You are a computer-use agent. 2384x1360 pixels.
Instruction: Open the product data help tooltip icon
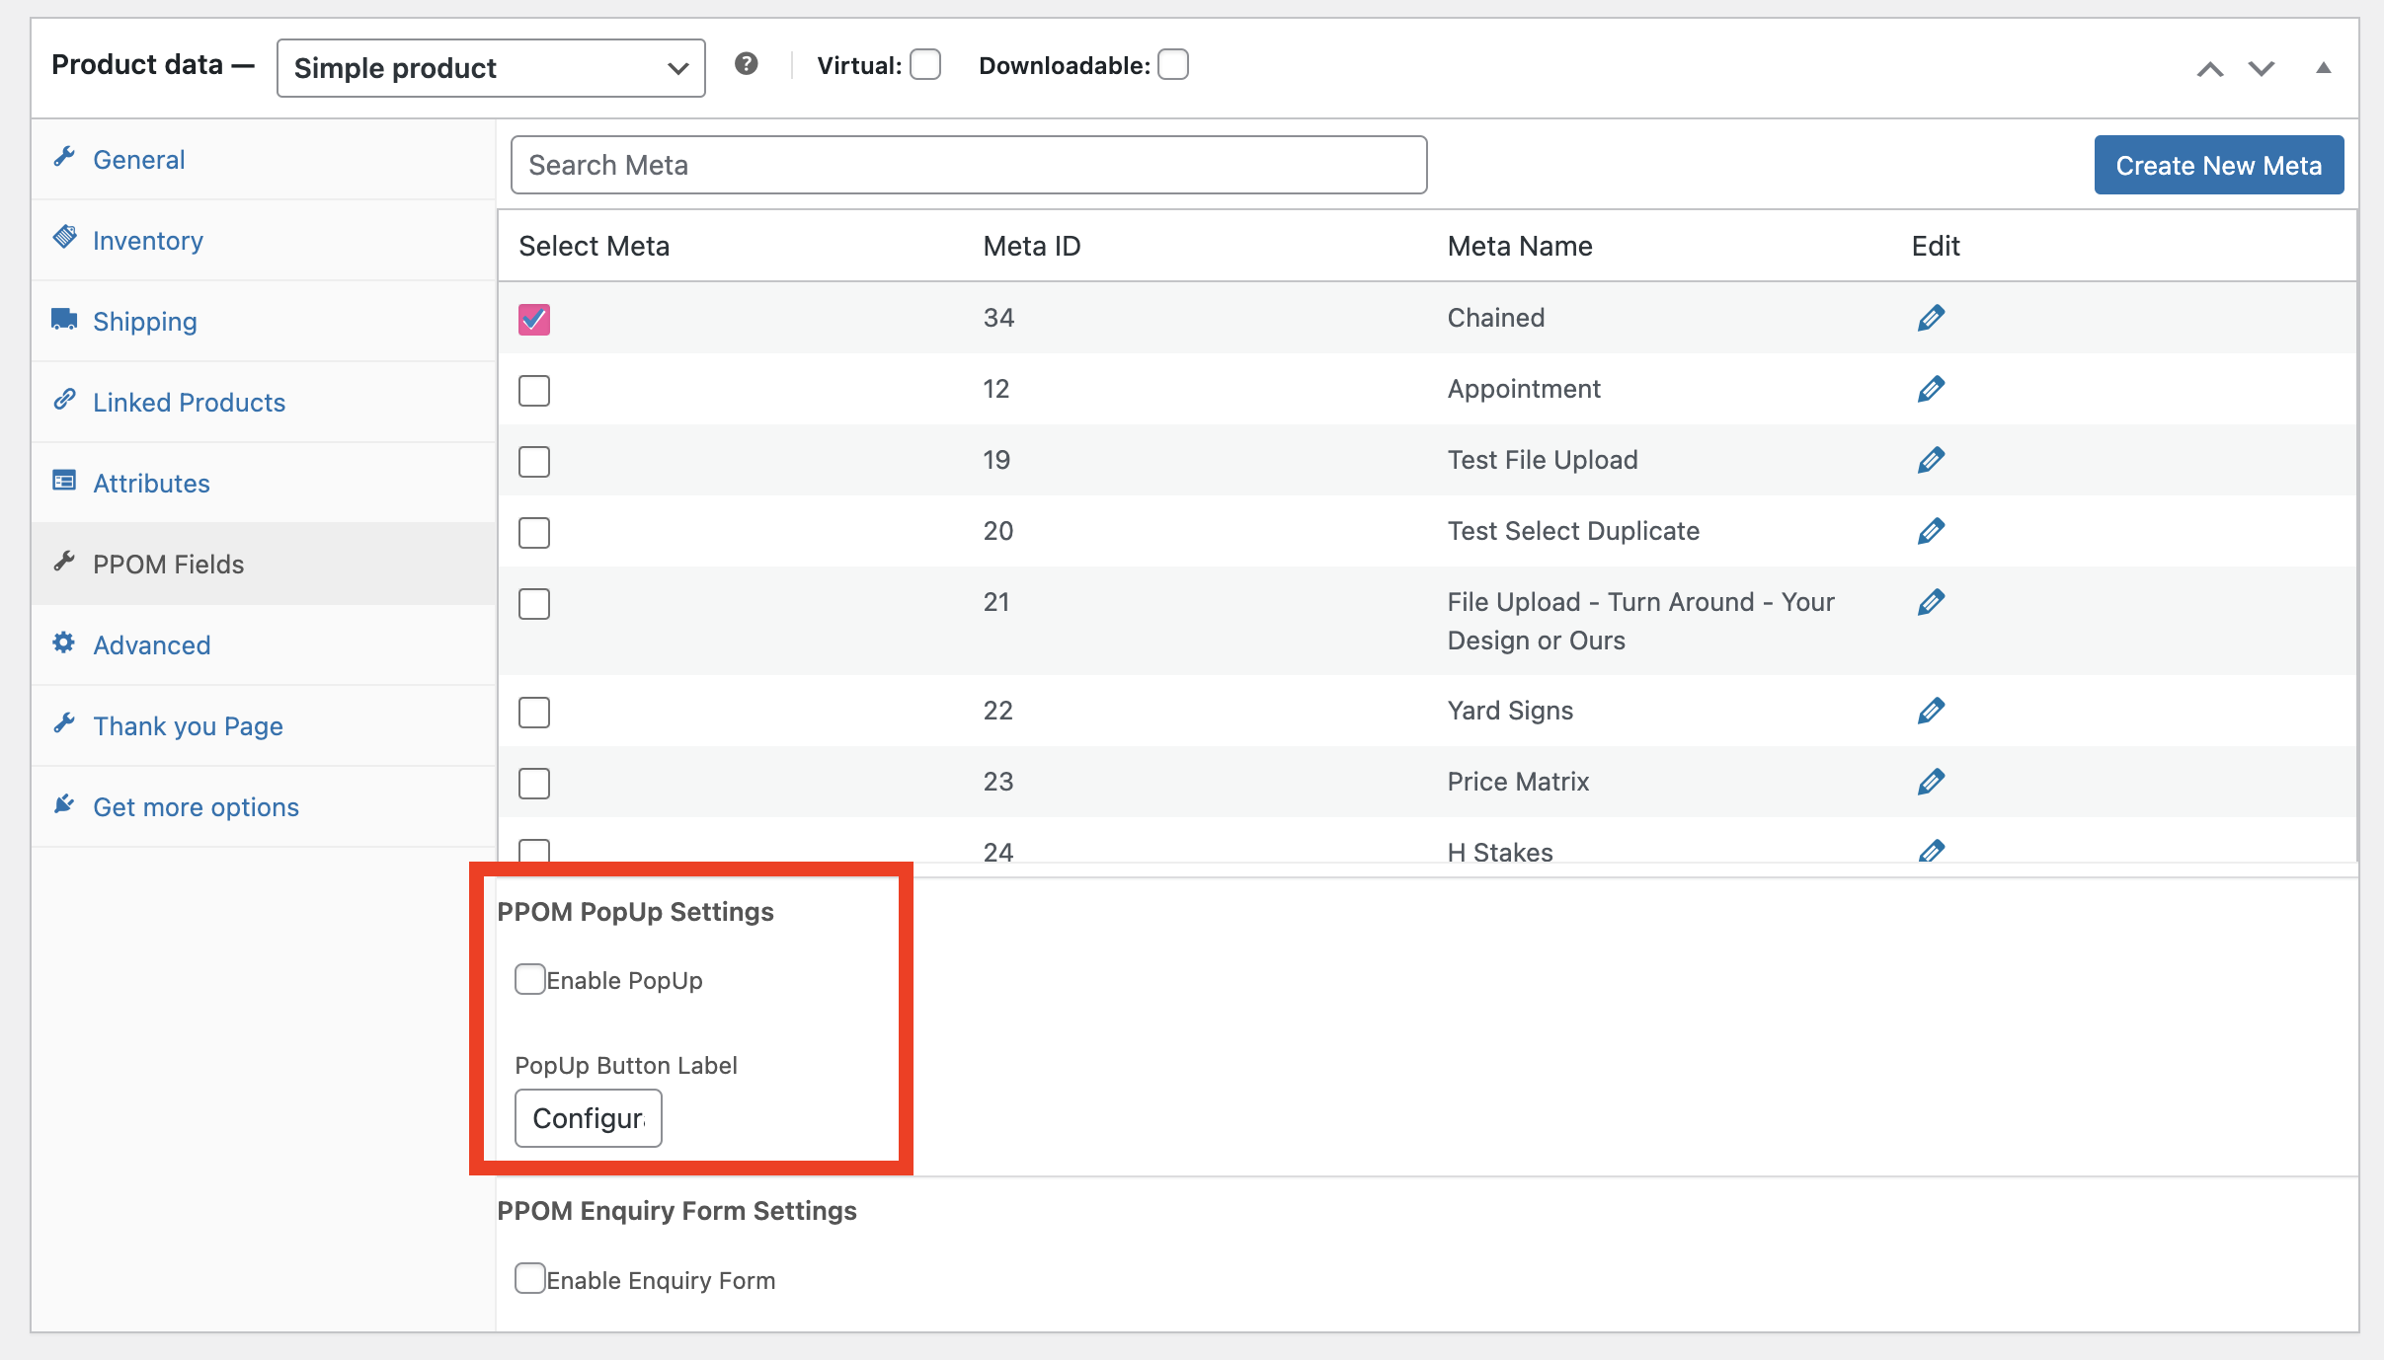coord(747,63)
